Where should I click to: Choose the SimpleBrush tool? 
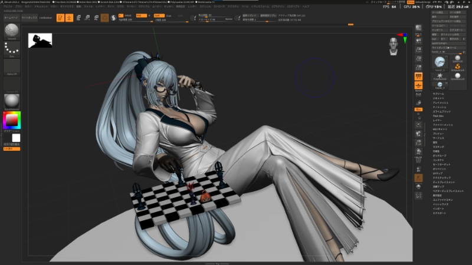(457, 65)
